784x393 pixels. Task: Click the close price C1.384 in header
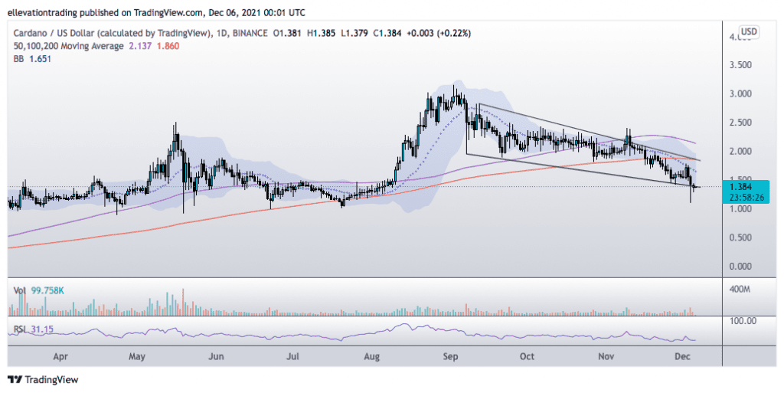click(x=387, y=34)
